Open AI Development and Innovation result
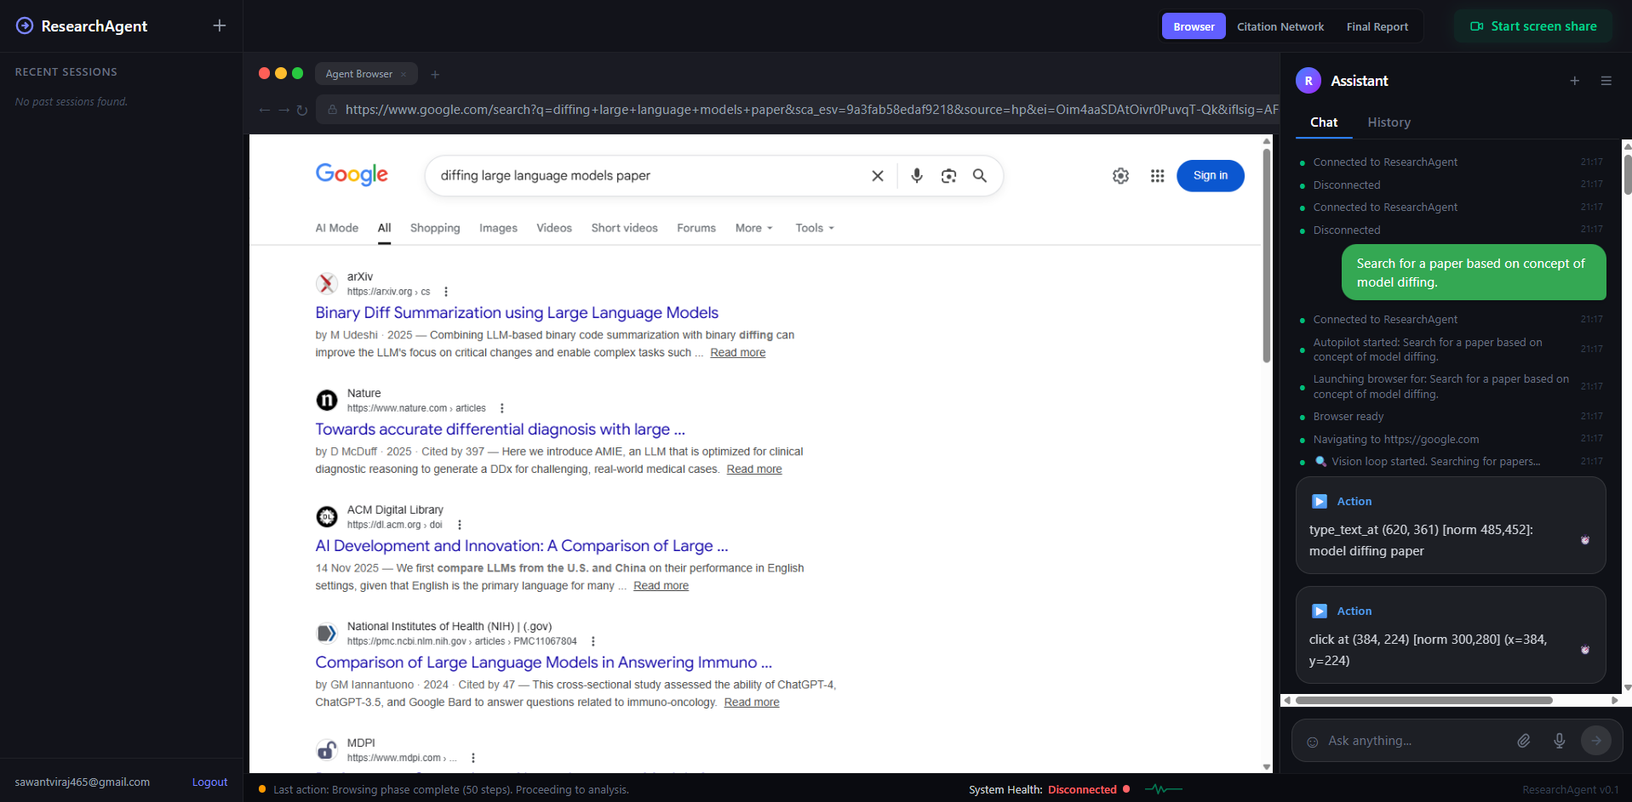Screen dimensions: 1632x802 (522, 546)
